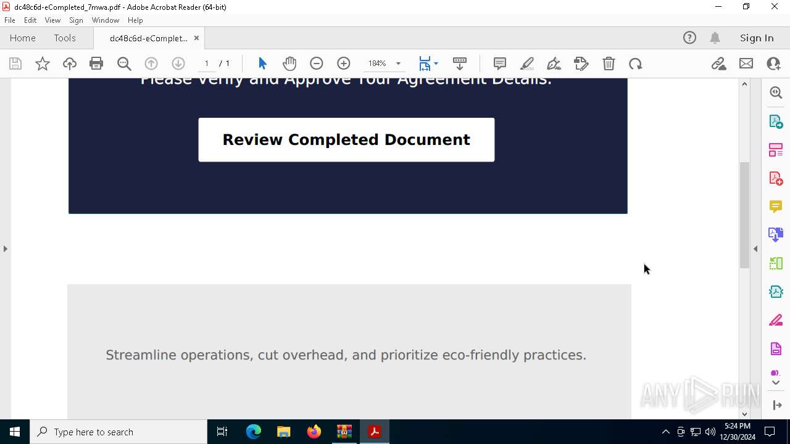Open the pink pen Sign tool in sidebar
The width and height of the screenshot is (790, 444).
coord(776,321)
